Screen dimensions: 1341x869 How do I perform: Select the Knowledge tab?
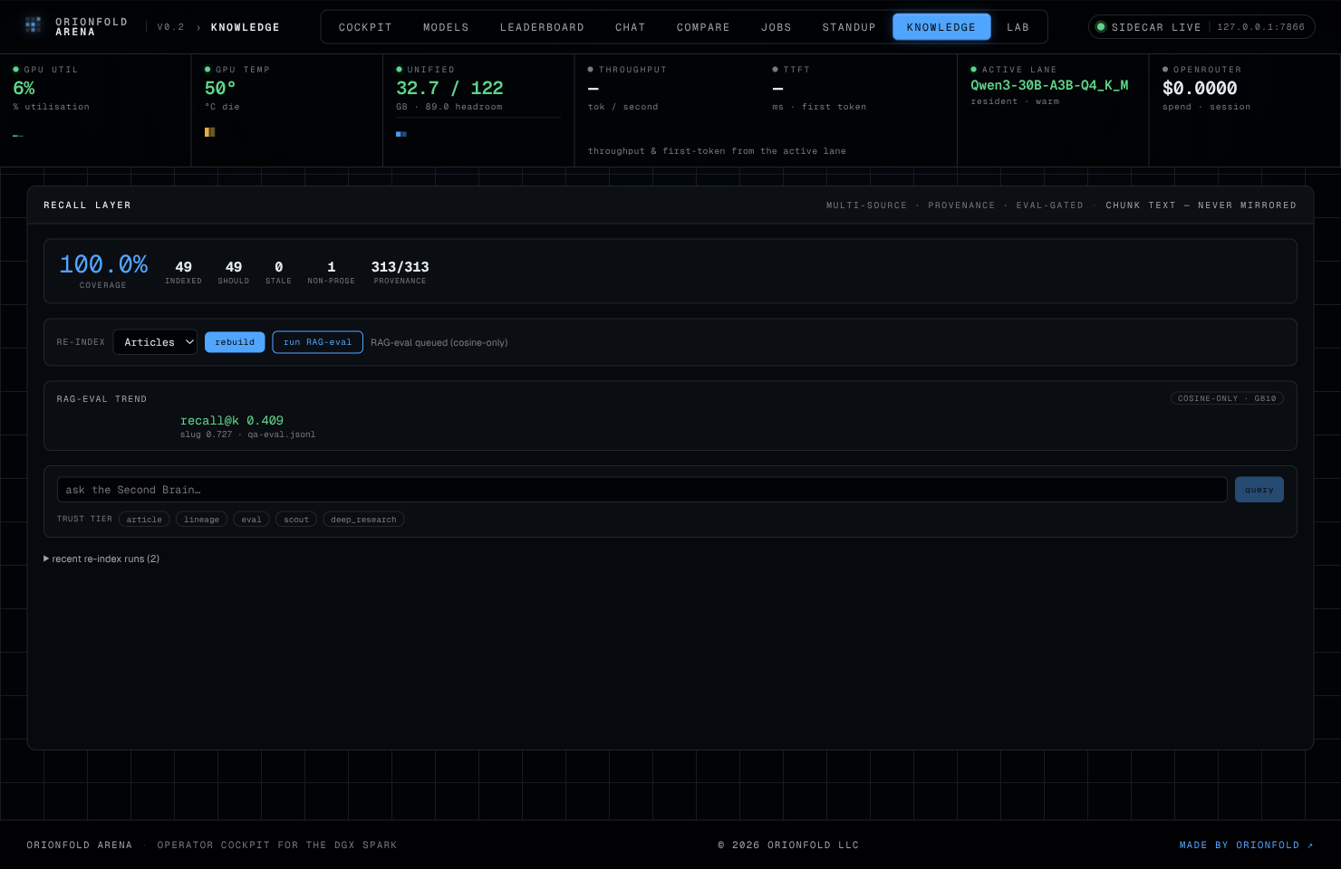941,27
